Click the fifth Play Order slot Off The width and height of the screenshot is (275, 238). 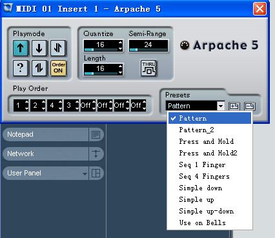click(x=88, y=105)
